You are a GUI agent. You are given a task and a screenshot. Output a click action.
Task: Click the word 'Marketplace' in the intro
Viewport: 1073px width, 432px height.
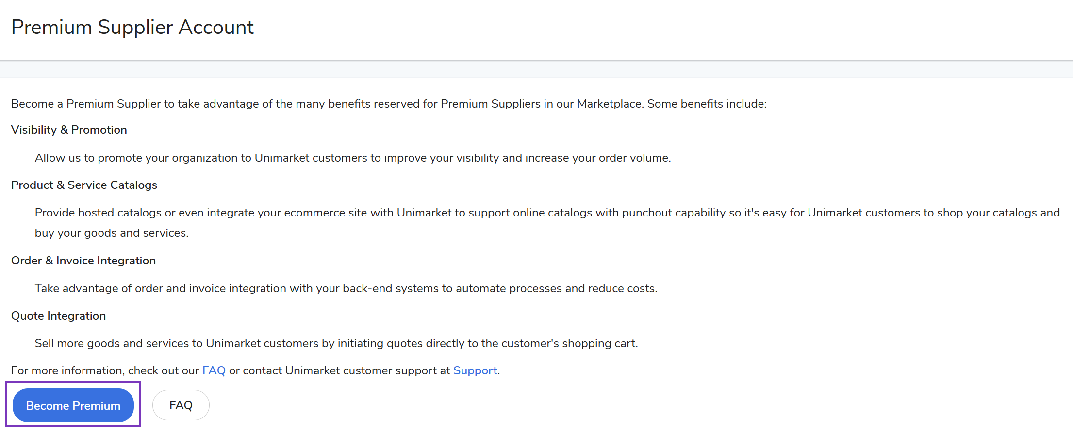tap(610, 104)
